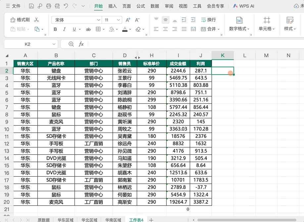Click the Save icon in the toolbar
This screenshot has width=304, height=222.
[31, 6]
